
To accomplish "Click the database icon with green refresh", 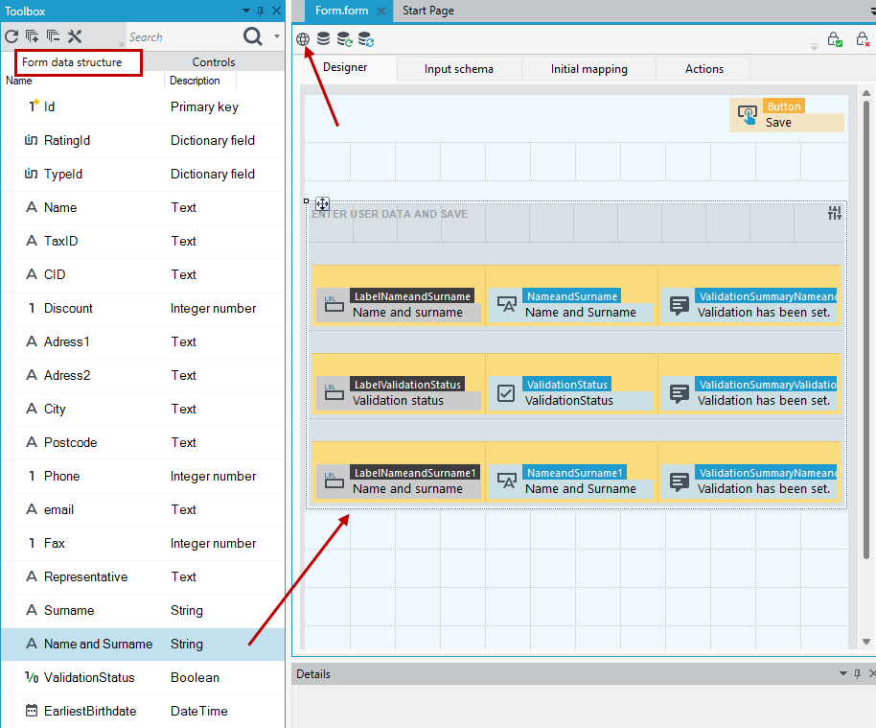I will coord(344,39).
